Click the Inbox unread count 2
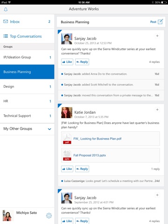Screen dimensions: 168x224 [49, 21]
